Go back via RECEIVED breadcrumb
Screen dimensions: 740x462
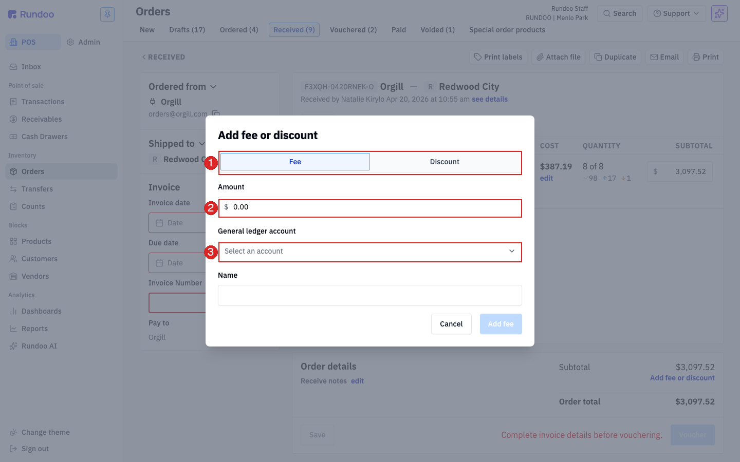coord(163,57)
